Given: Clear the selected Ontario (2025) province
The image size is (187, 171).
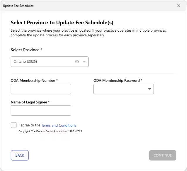Looking at the screenshot, I should coord(77,62).
